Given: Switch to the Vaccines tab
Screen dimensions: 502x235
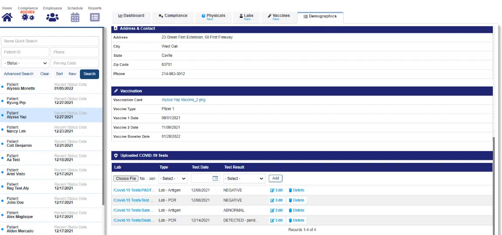Looking at the screenshot, I should 279,17.
